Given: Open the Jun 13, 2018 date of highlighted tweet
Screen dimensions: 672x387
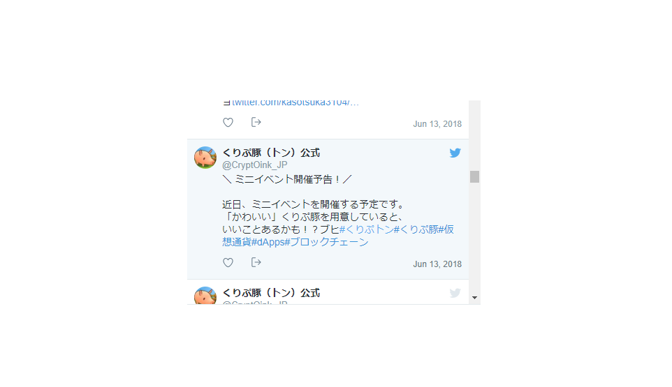Looking at the screenshot, I should (437, 264).
